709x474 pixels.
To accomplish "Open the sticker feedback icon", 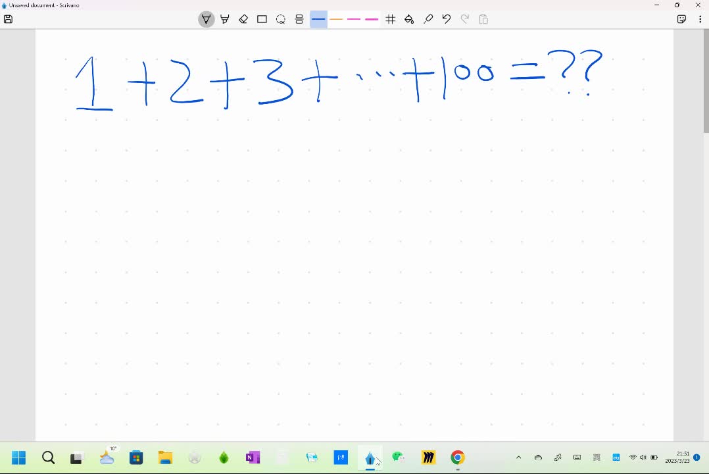I will (x=681, y=19).
